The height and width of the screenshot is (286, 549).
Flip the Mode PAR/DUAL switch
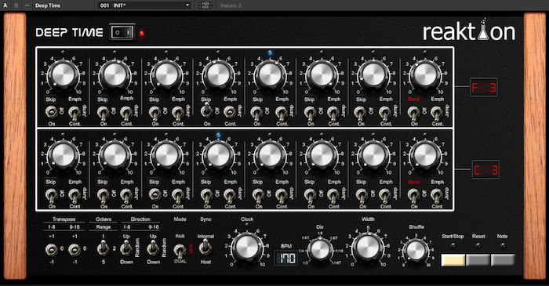(180, 252)
